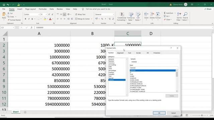
Task: Apply the yellow fill color bucket
Action: click(x=45, y=19)
